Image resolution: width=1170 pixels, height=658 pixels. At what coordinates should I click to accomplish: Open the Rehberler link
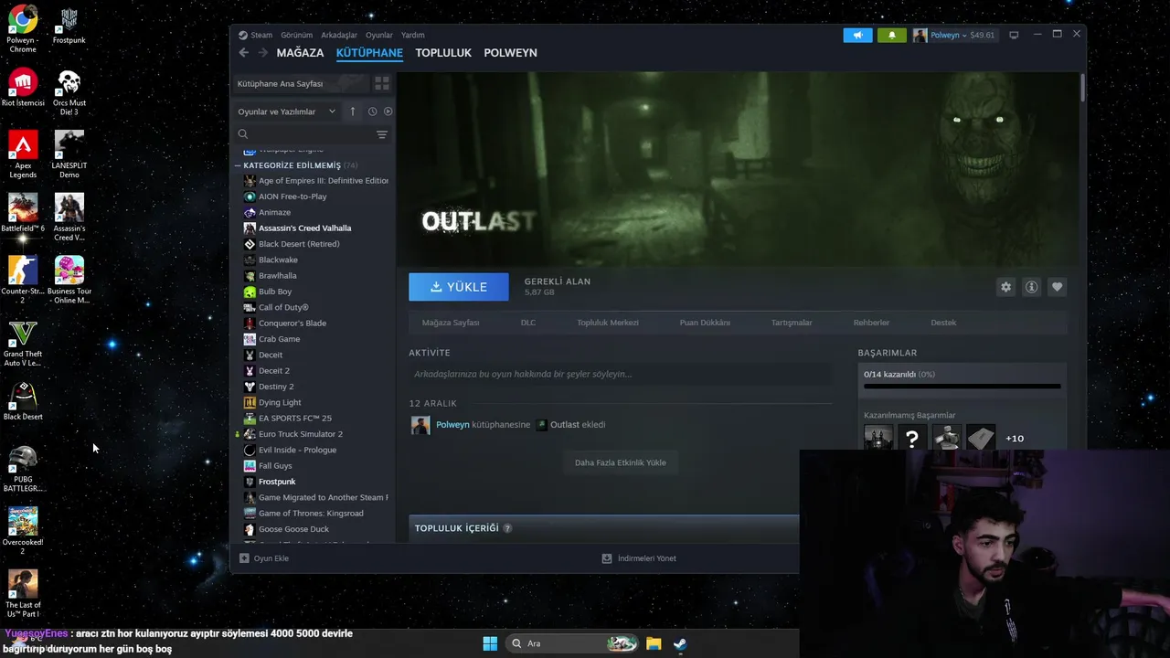pos(871,323)
